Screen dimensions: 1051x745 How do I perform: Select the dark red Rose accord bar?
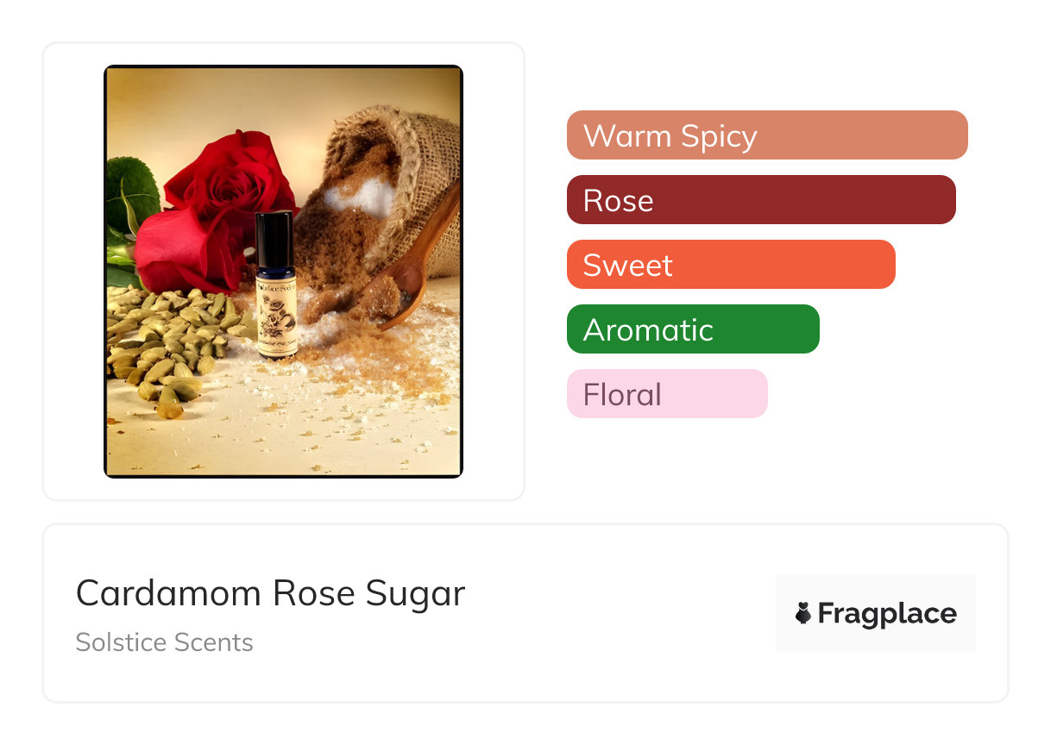coord(760,200)
